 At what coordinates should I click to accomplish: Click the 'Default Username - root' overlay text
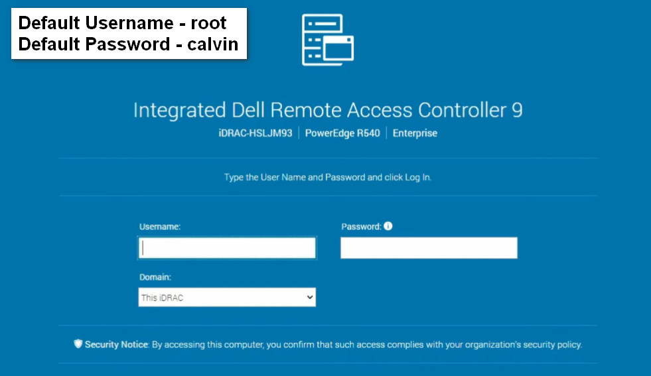click(122, 23)
